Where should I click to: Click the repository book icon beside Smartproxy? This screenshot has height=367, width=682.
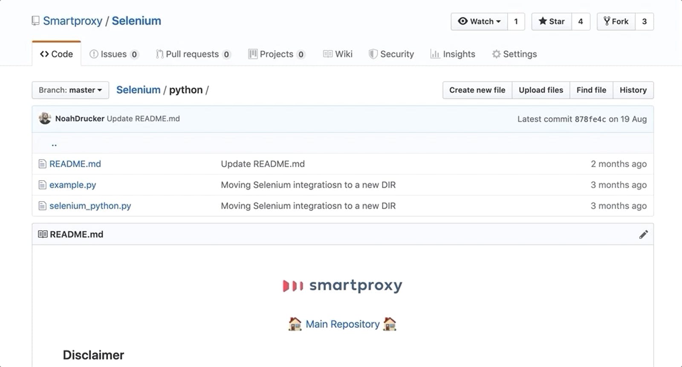coord(36,21)
